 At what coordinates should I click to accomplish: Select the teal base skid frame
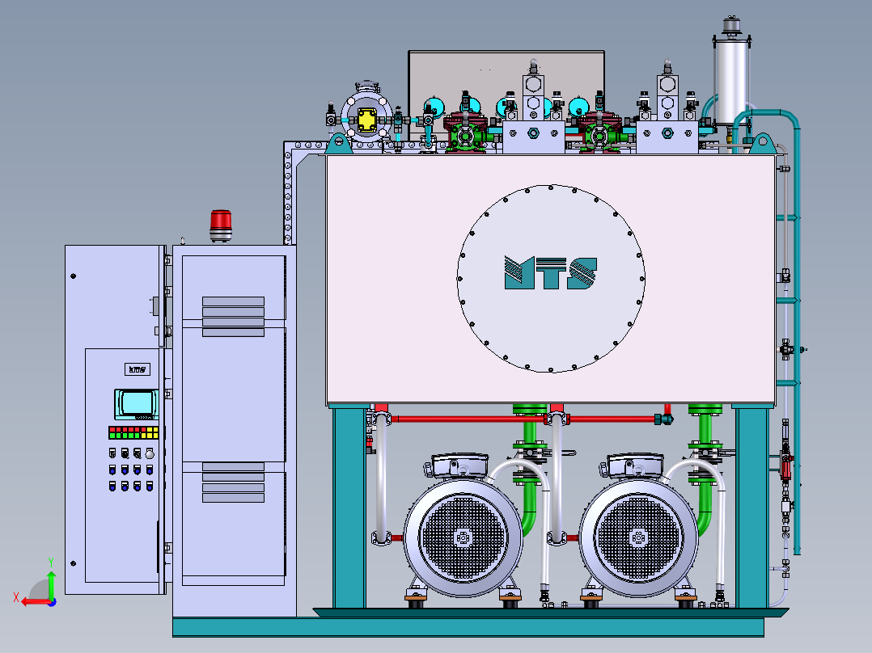coord(468,627)
